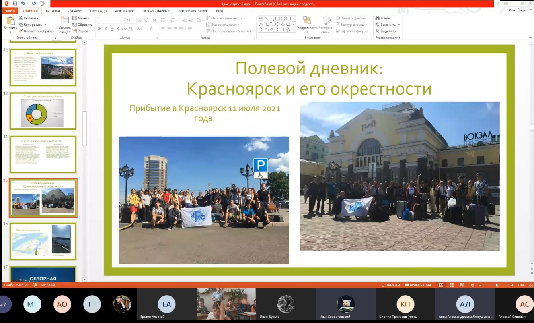This screenshot has width=534, height=323.
Task: Toggle Normal view button in status bar
Action: click(x=442, y=285)
